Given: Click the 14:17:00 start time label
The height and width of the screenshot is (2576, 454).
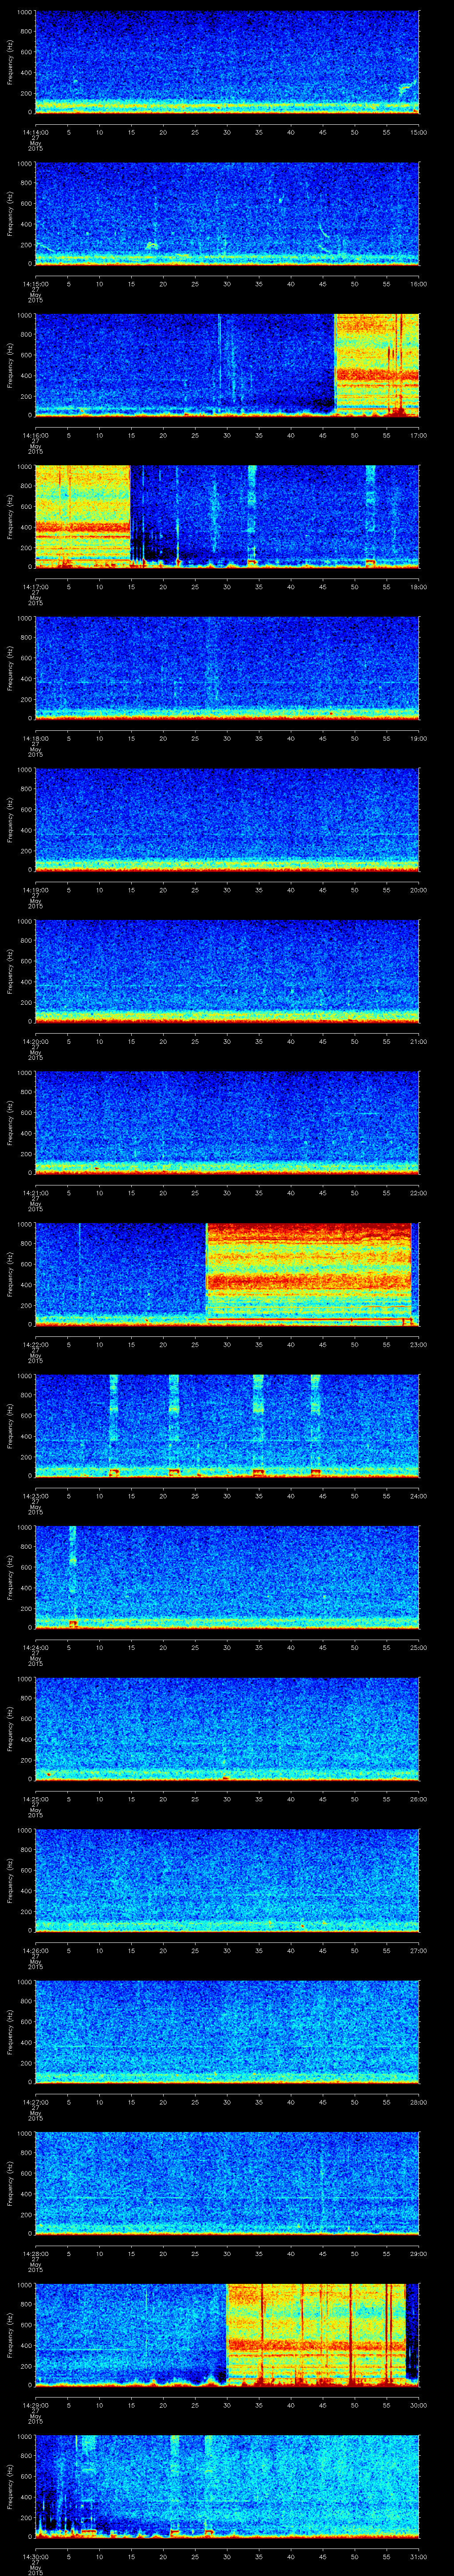Looking at the screenshot, I should 35,586.
